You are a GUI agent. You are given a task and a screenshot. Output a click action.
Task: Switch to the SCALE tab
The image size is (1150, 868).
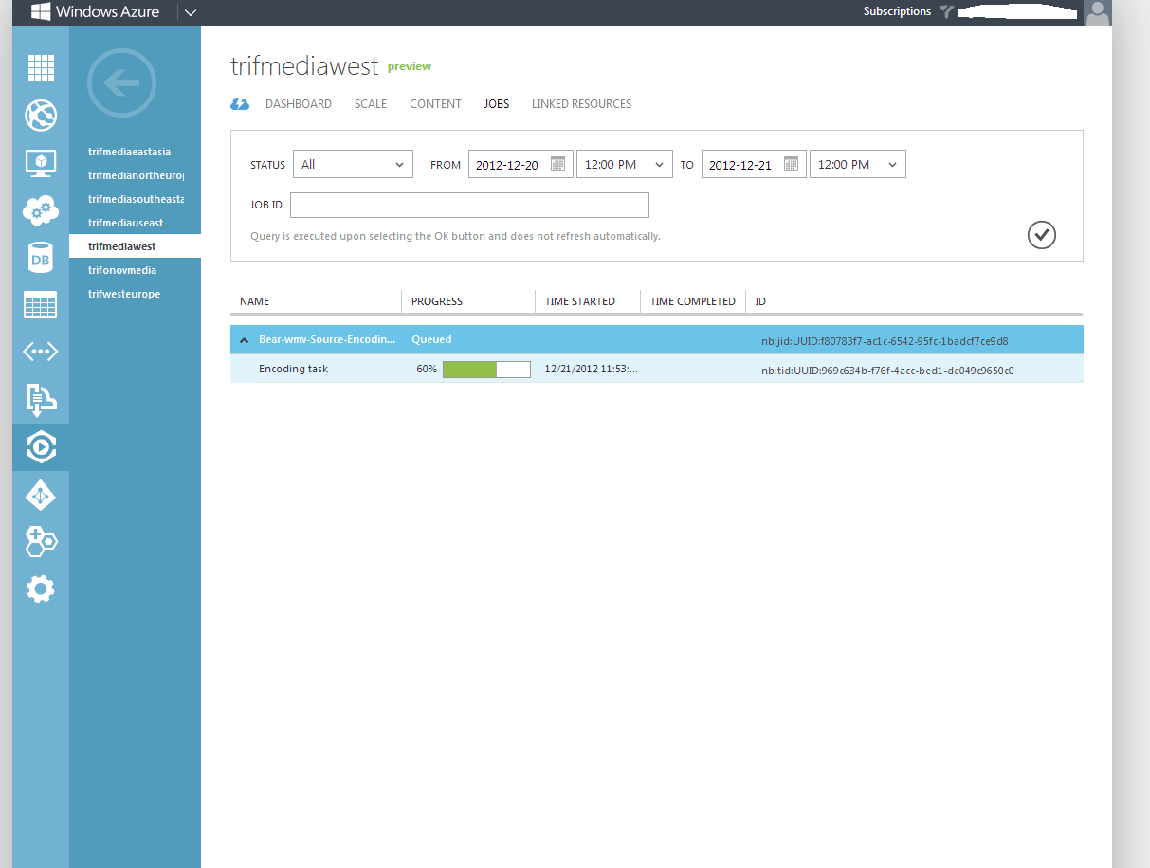point(371,104)
